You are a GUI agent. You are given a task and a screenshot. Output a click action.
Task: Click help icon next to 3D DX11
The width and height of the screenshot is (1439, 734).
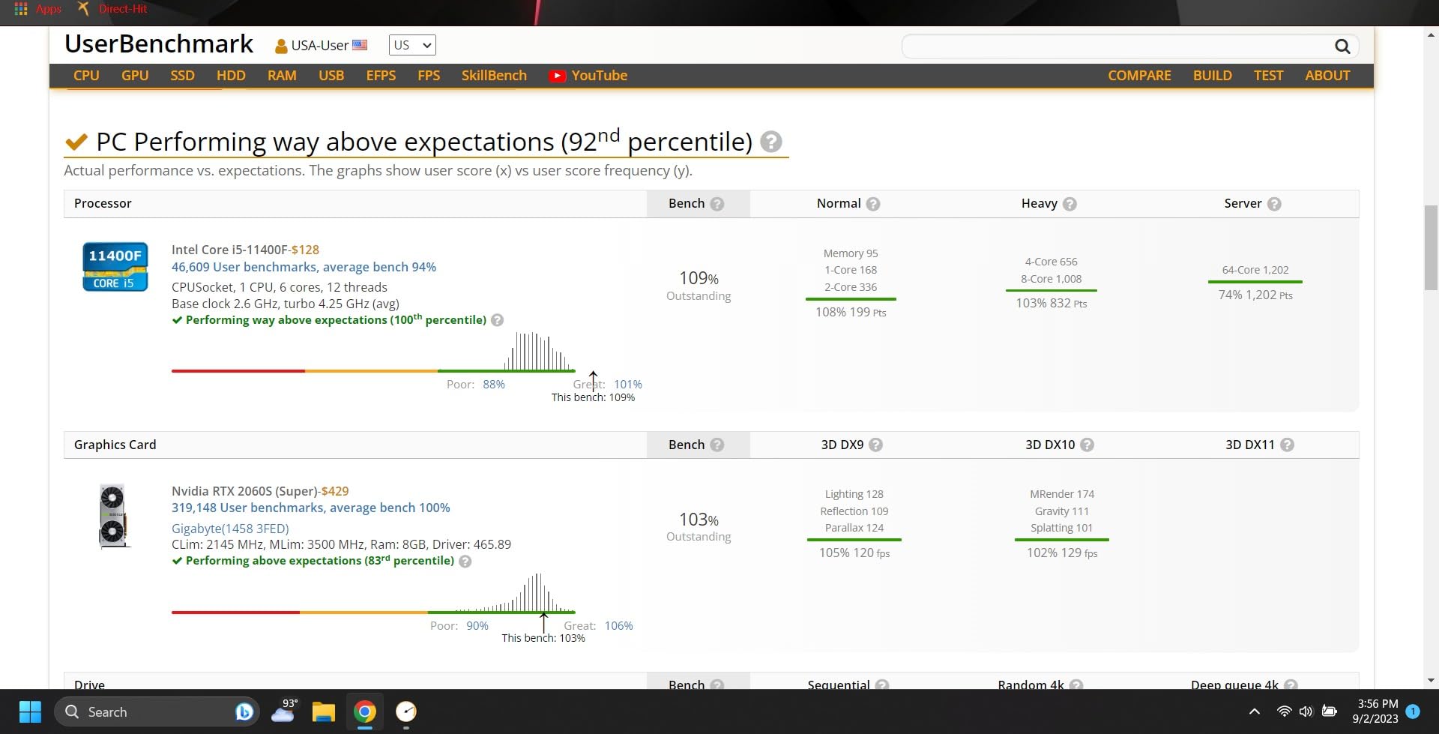point(1287,445)
